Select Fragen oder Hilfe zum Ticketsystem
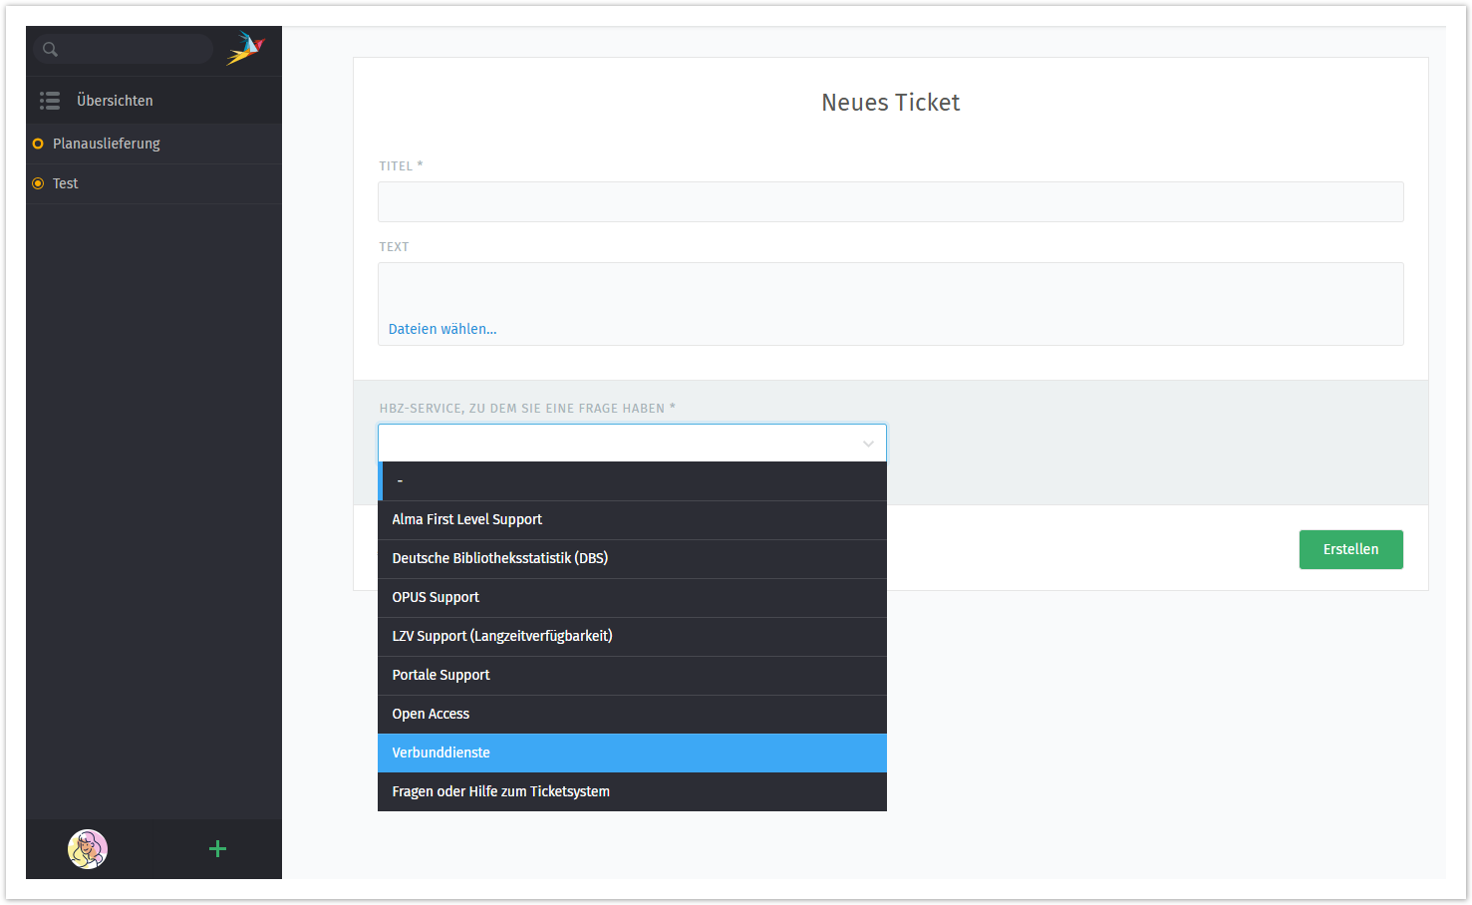 [x=632, y=791]
